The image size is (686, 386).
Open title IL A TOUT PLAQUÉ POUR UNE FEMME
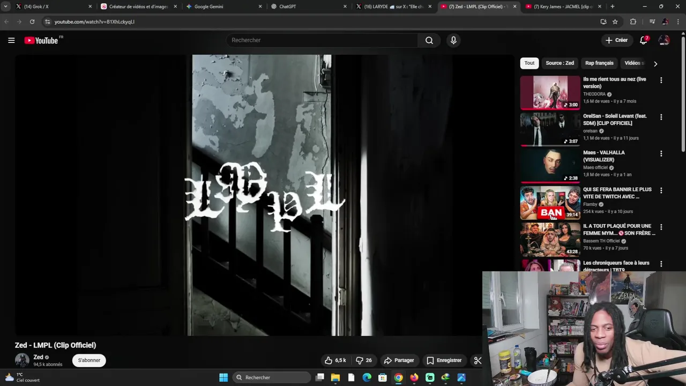619,229
